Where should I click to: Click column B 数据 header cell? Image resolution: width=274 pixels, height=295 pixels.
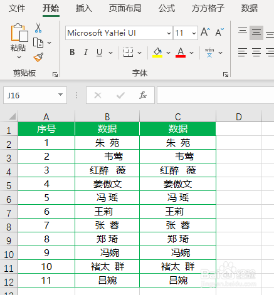click(x=107, y=129)
